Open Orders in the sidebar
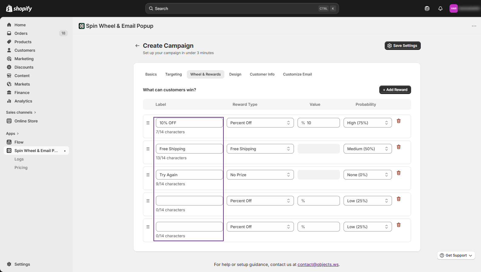481x272 pixels. click(x=36, y=33)
